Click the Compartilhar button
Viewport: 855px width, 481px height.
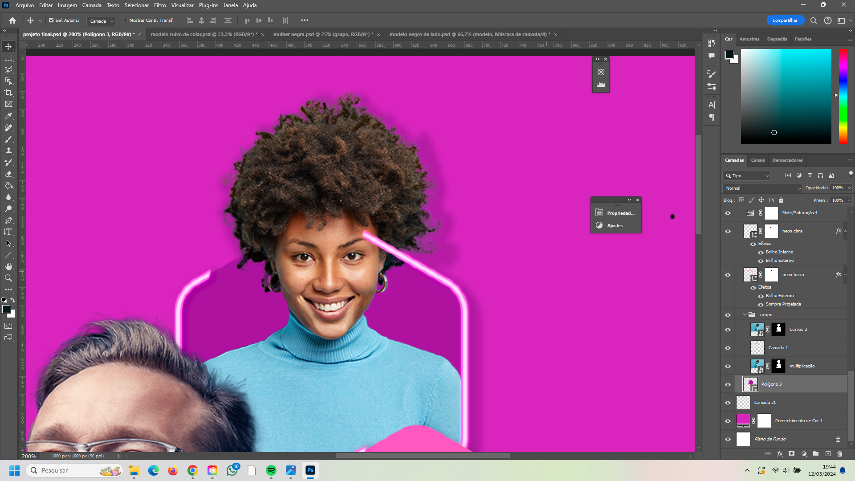pos(785,20)
